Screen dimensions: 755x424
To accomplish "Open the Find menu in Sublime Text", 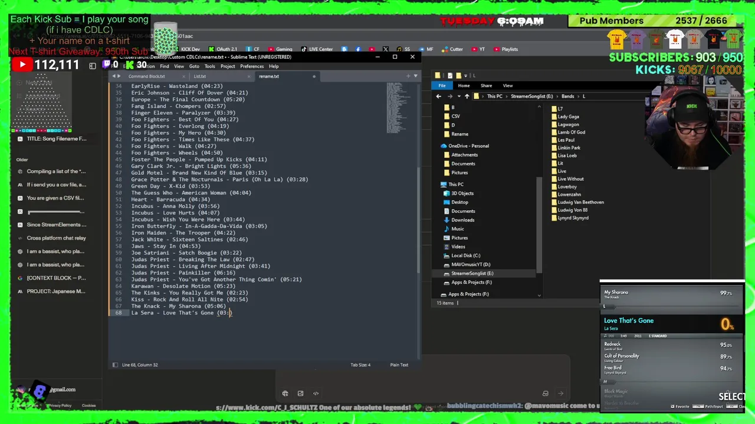I will click(165, 66).
